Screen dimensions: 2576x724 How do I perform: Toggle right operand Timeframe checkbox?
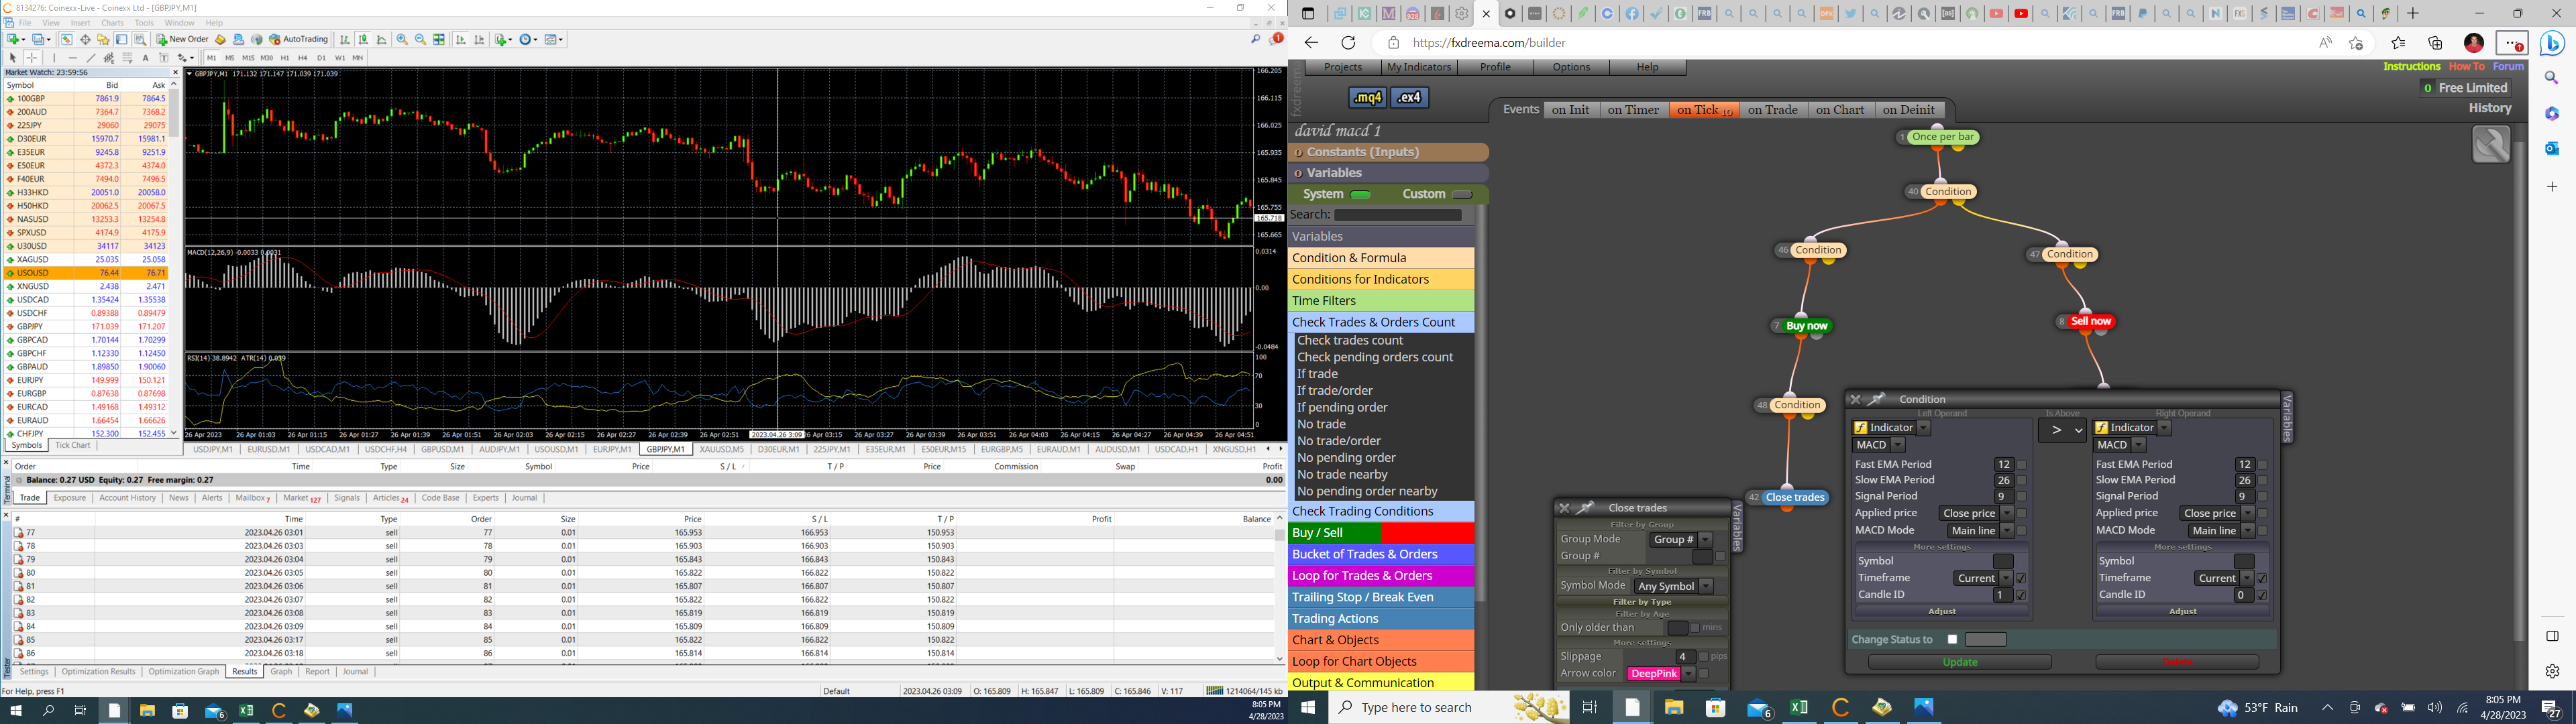[x=2262, y=578]
